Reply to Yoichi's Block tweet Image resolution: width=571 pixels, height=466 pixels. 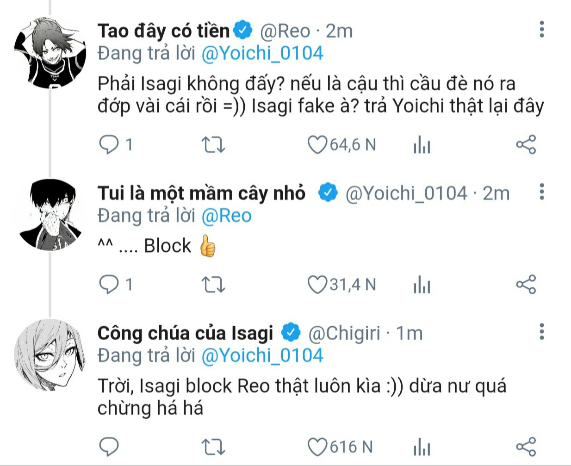tap(109, 284)
